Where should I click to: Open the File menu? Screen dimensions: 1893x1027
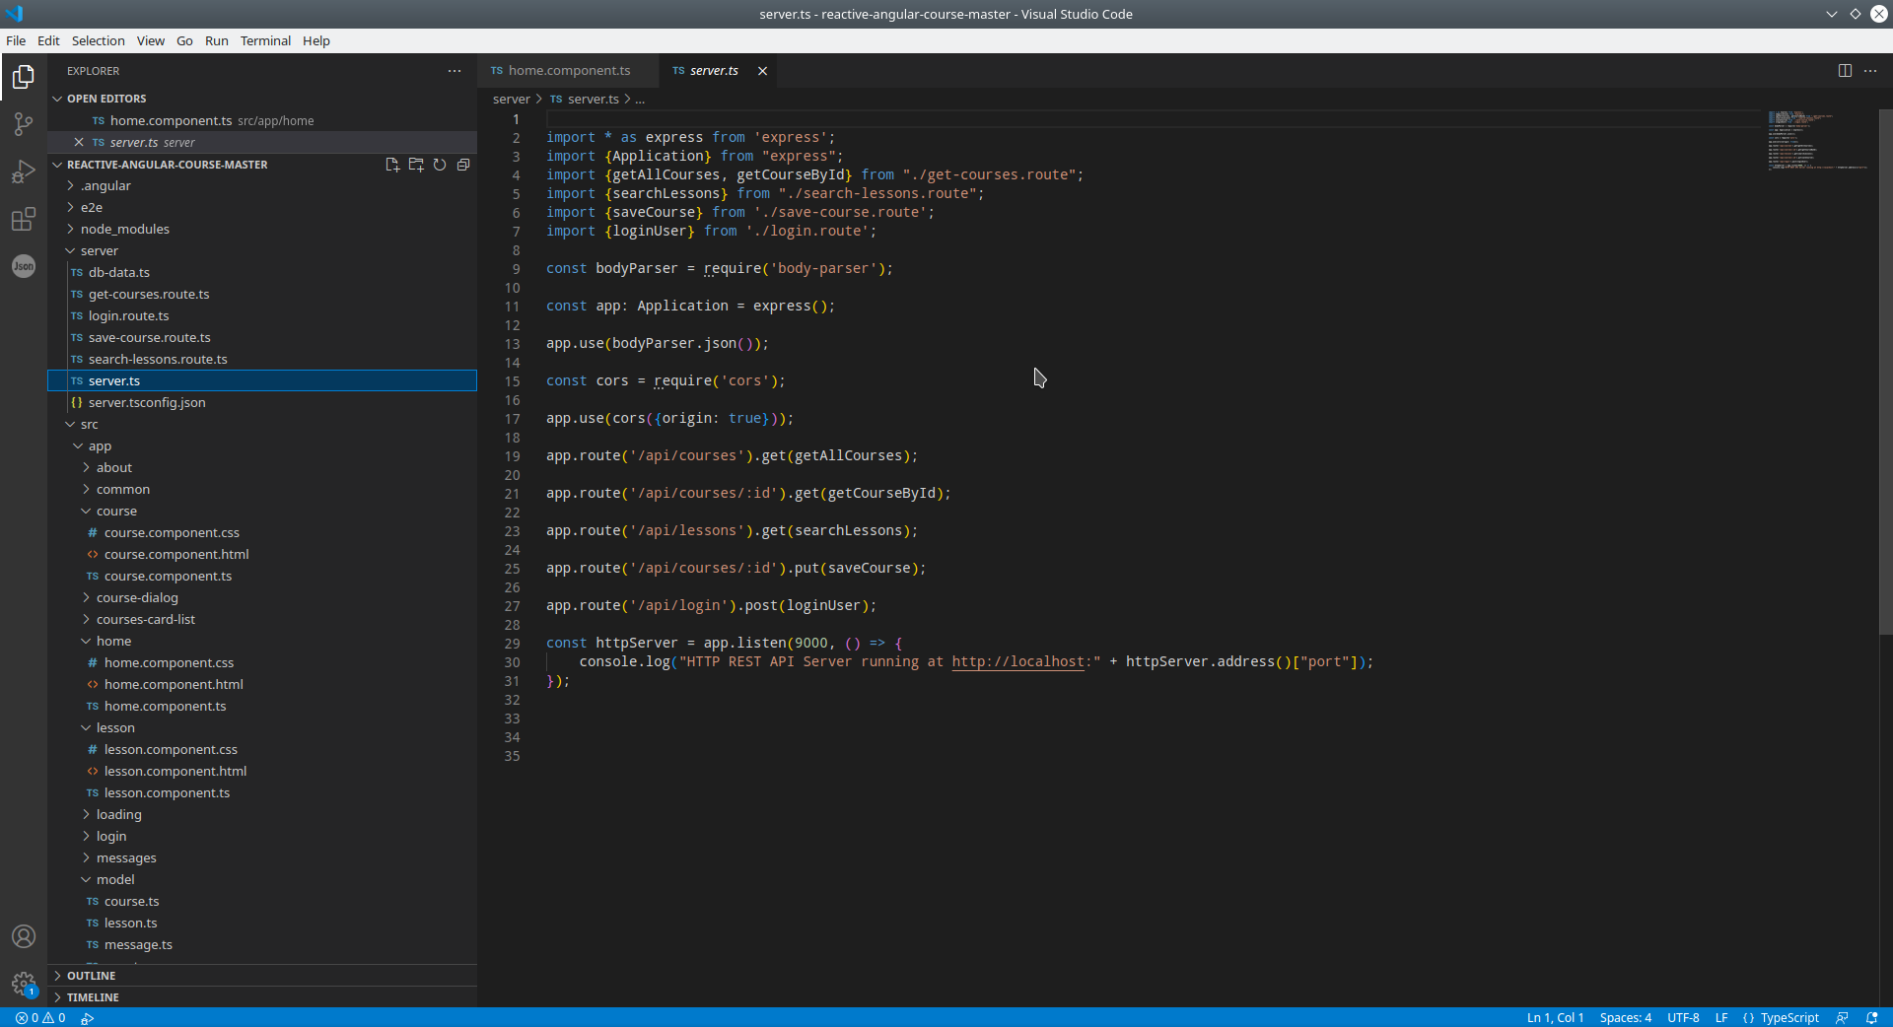(16, 40)
